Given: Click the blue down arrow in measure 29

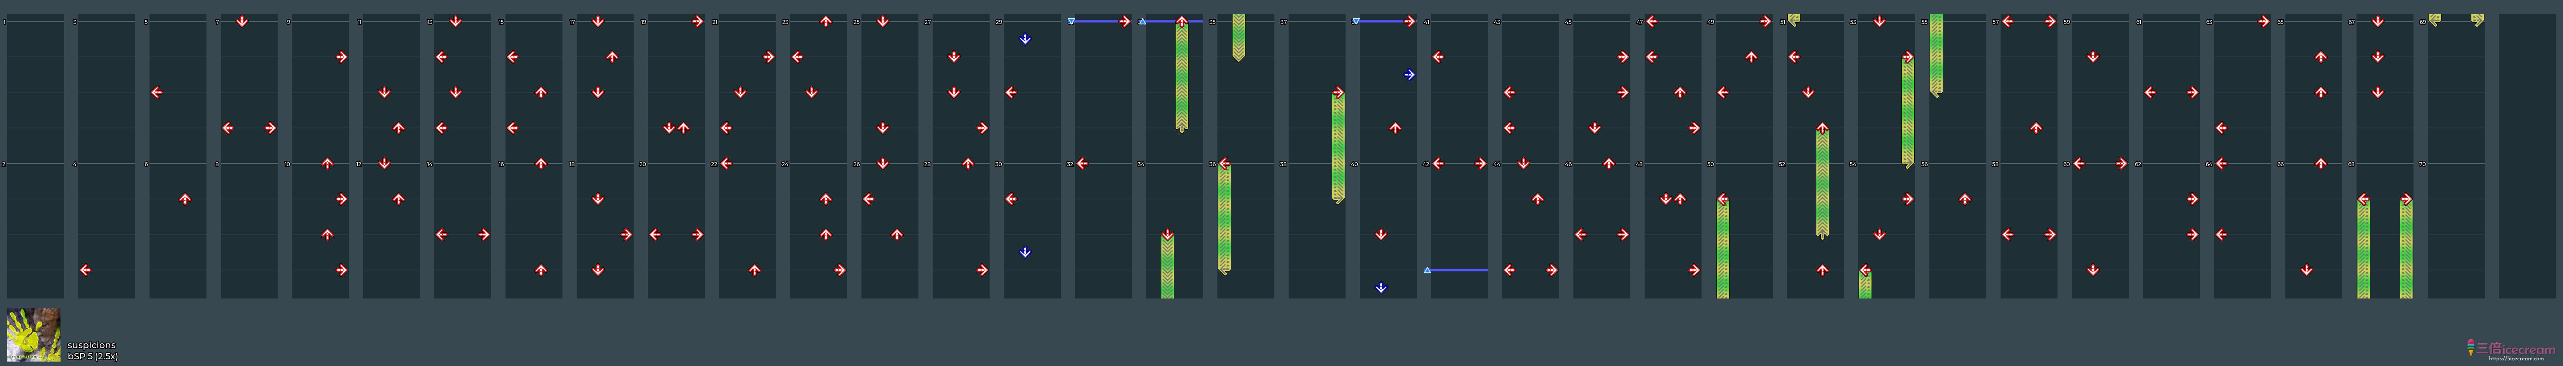Looking at the screenshot, I should (1025, 40).
